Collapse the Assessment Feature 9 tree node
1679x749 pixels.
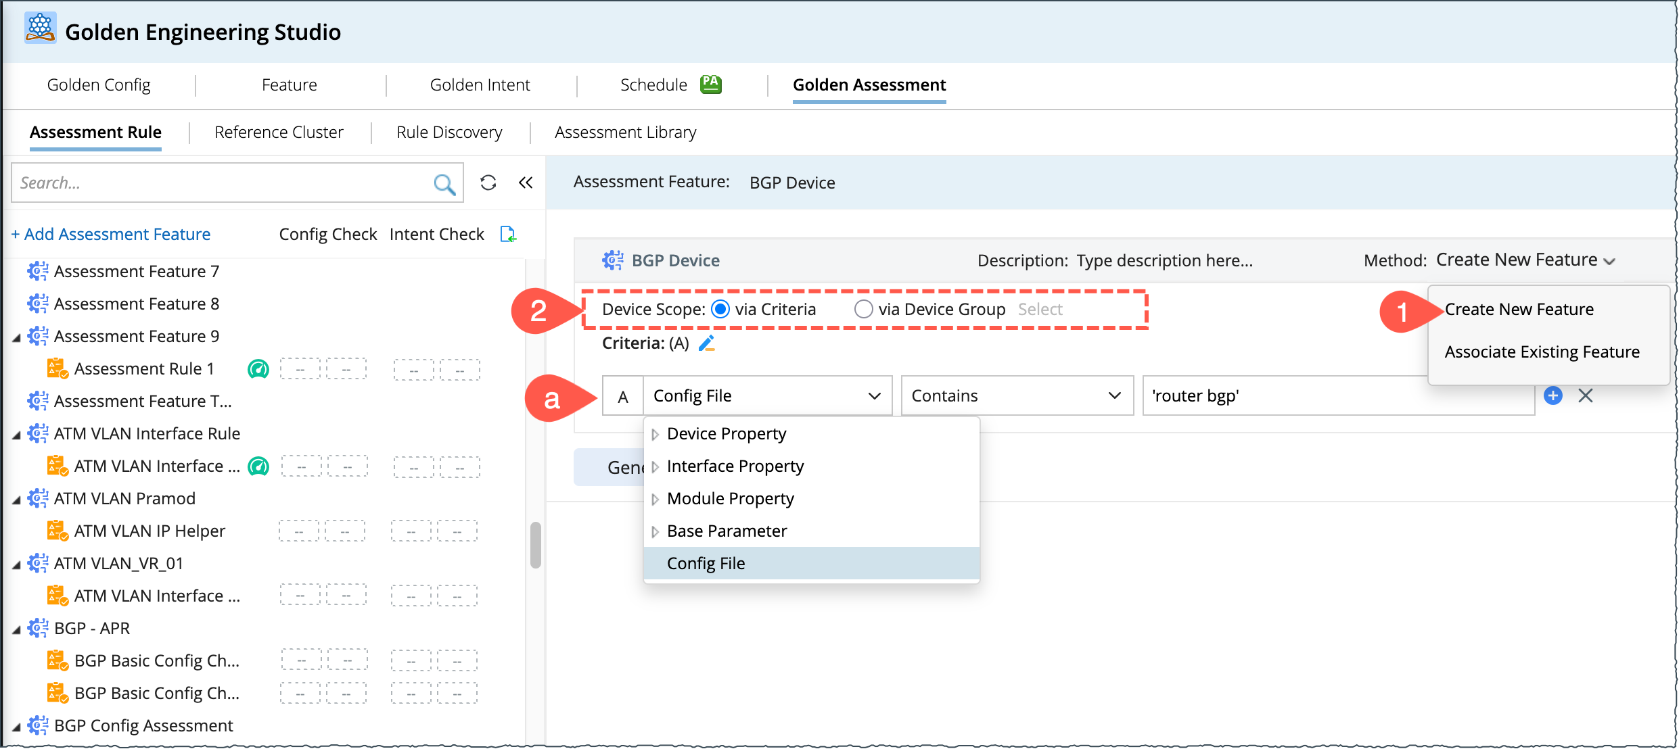pos(16,337)
